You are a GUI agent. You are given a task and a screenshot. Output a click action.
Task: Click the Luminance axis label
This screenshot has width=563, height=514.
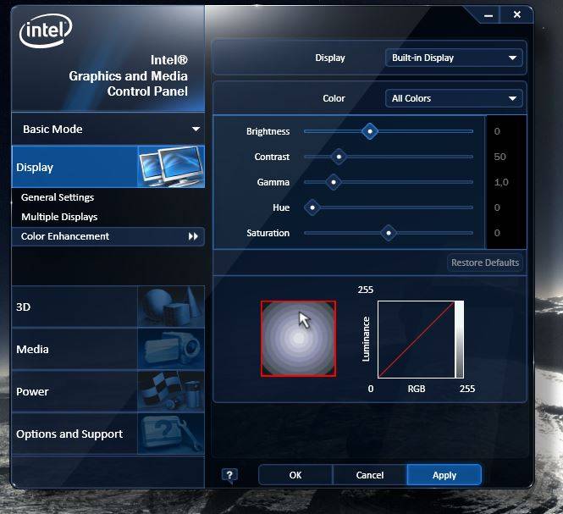(366, 339)
